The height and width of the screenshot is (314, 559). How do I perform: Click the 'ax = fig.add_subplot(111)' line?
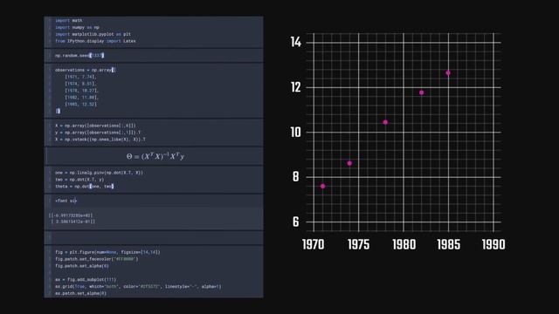point(86,279)
